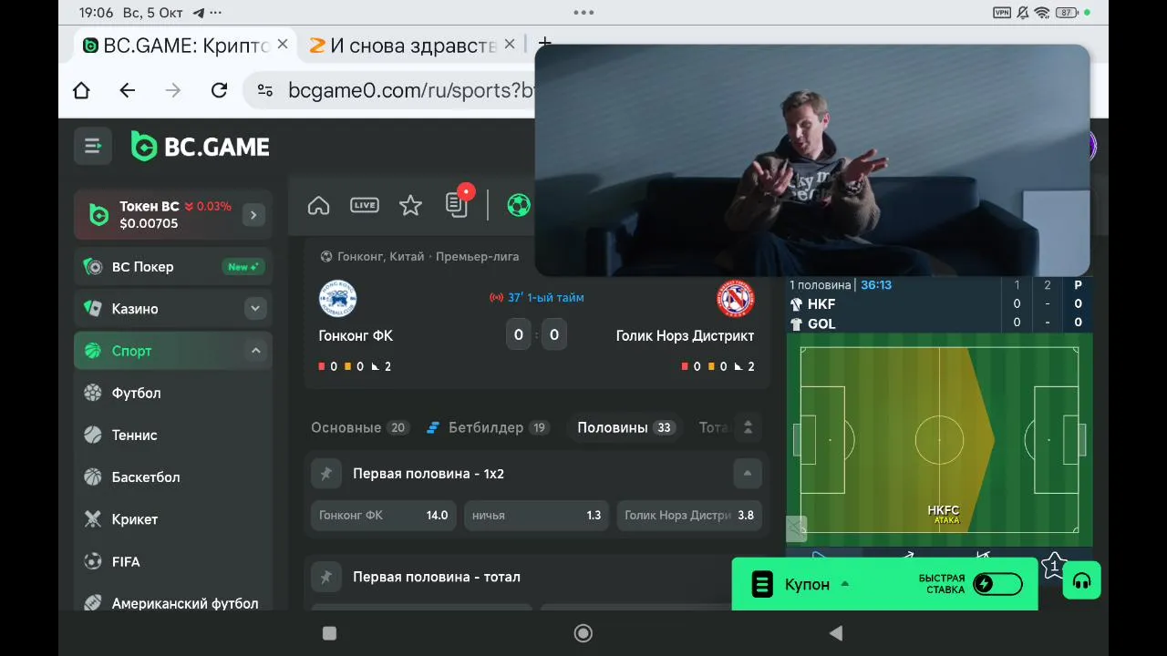Screen dimensions: 1167x656
Task: Tap Android recent apps button
Action: pyautogui.click(x=330, y=633)
